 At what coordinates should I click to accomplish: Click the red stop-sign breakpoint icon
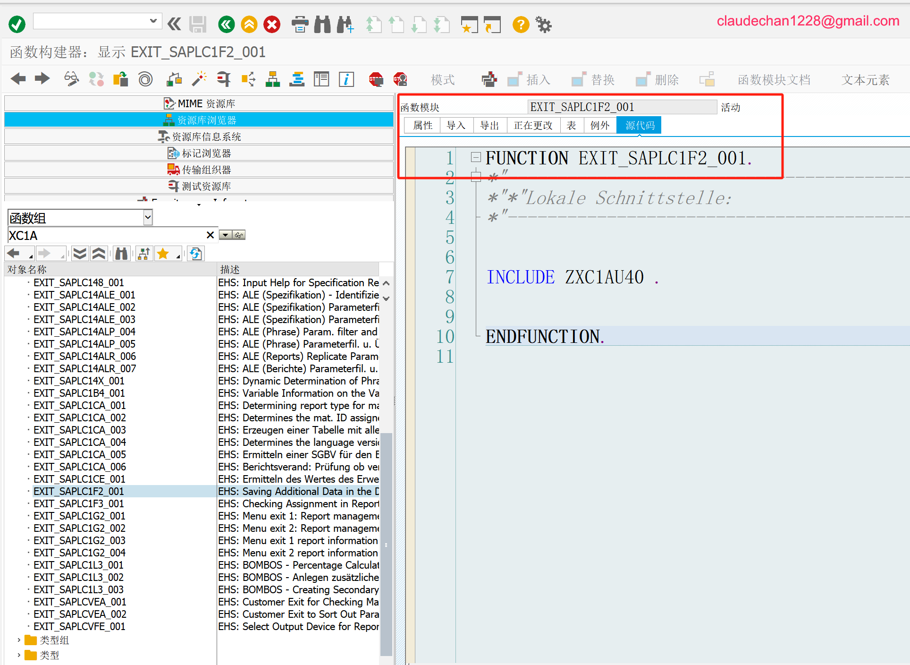point(376,79)
